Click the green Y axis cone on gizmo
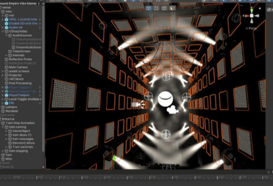This screenshot has width=273, height=186. 252,11
